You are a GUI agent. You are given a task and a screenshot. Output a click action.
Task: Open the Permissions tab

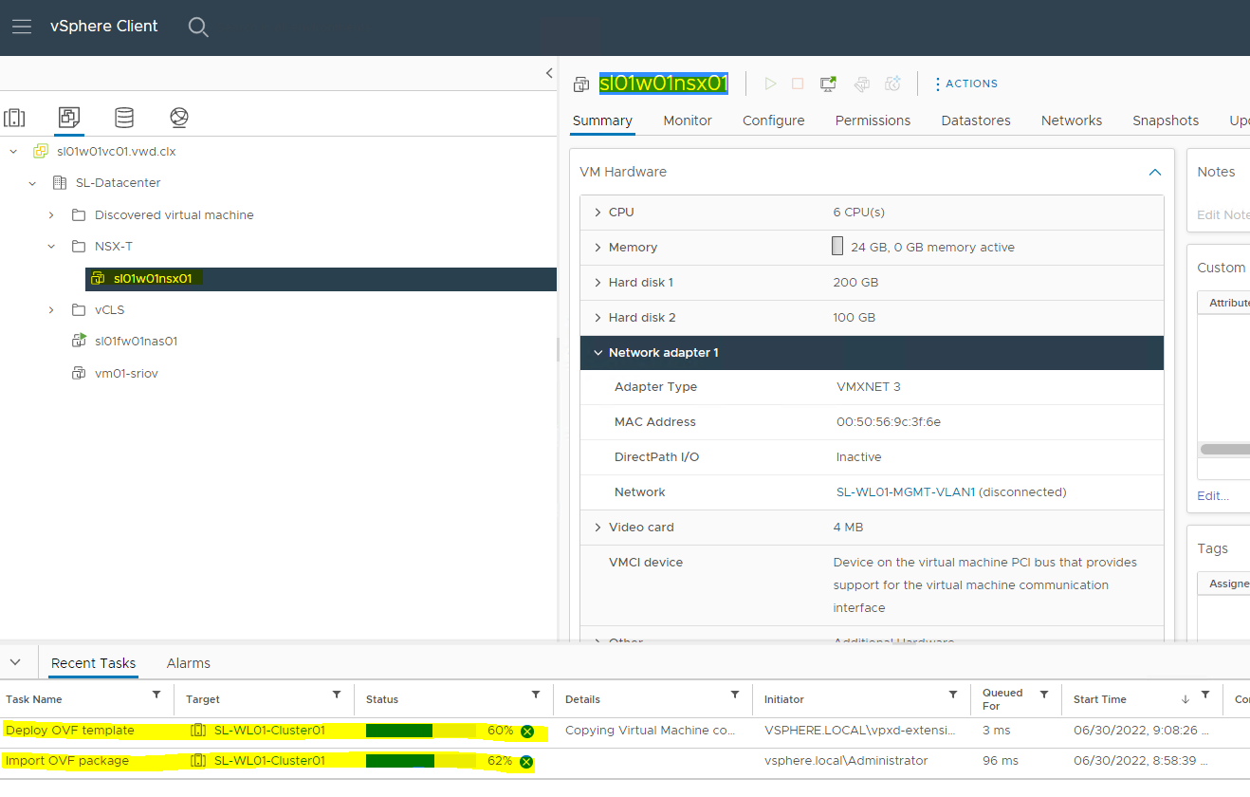[x=873, y=120]
